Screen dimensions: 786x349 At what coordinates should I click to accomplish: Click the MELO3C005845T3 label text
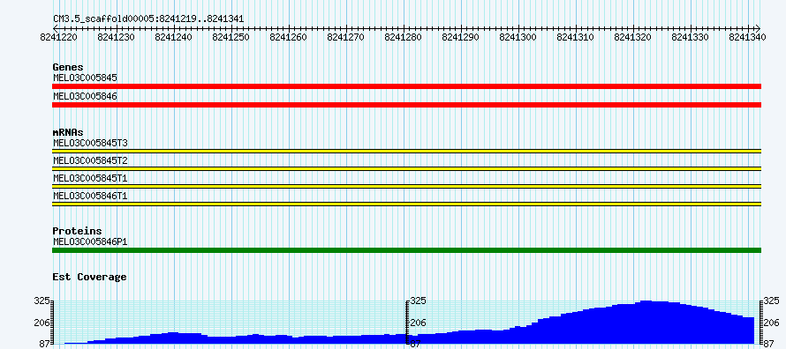click(x=90, y=143)
